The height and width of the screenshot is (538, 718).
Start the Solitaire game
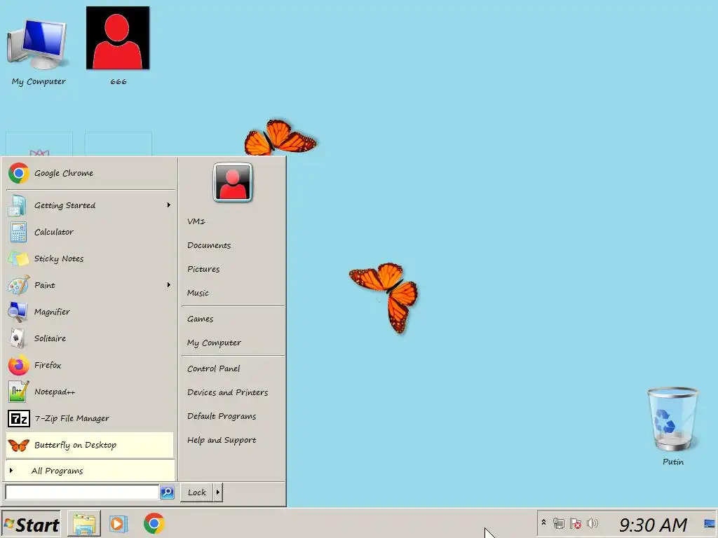90,338
